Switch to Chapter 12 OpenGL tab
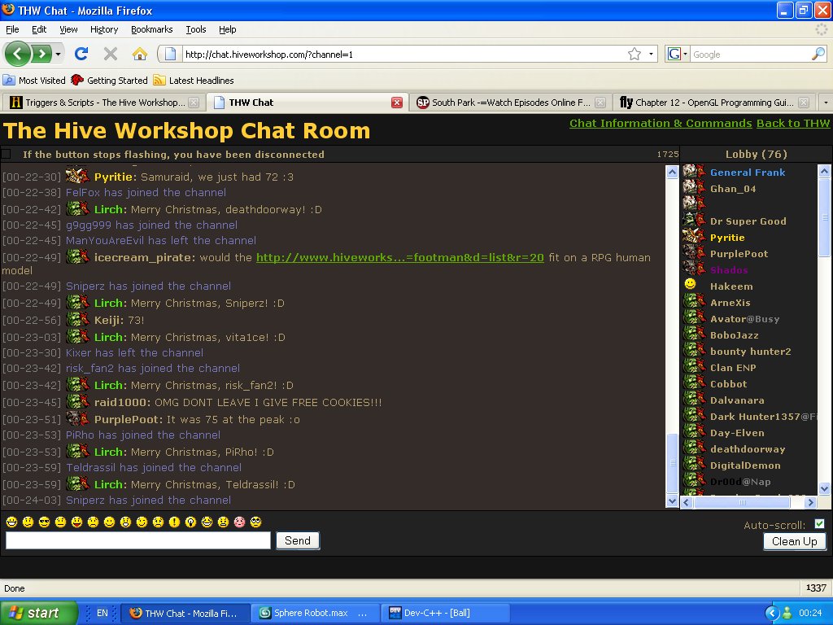The image size is (833, 625). tap(713, 103)
